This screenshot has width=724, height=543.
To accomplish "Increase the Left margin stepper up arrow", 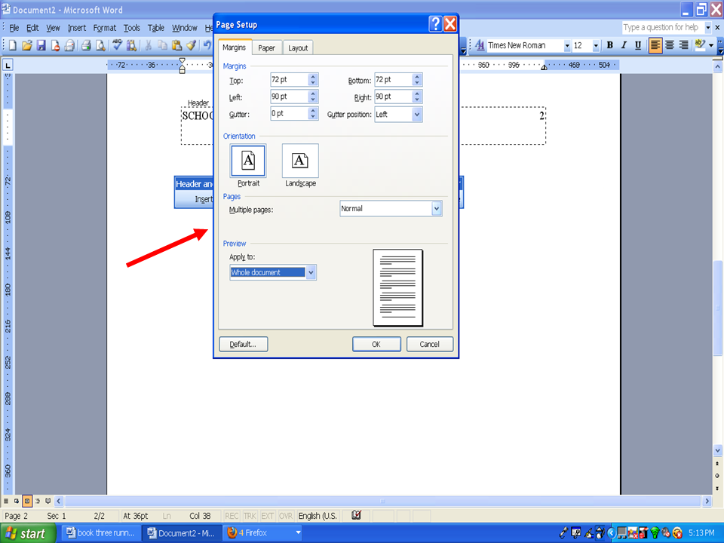I will click(x=313, y=94).
